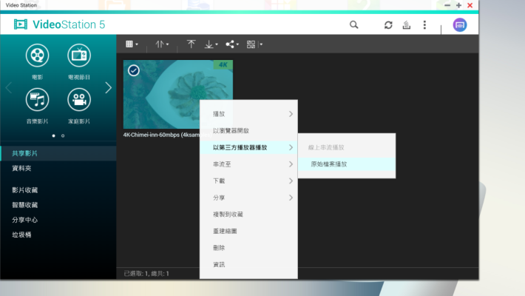Image resolution: width=525 pixels, height=296 pixels.
Task: Choose 重建縮圖 from context menu
Action: 248,232
